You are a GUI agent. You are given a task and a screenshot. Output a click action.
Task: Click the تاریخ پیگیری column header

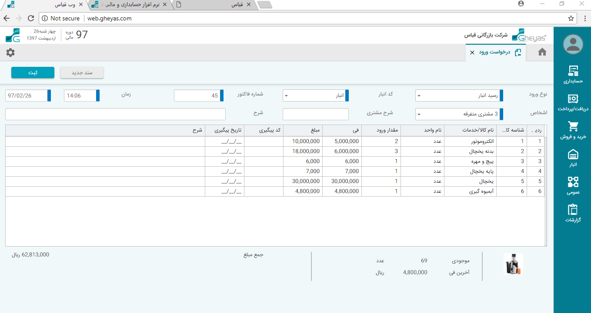224,130
